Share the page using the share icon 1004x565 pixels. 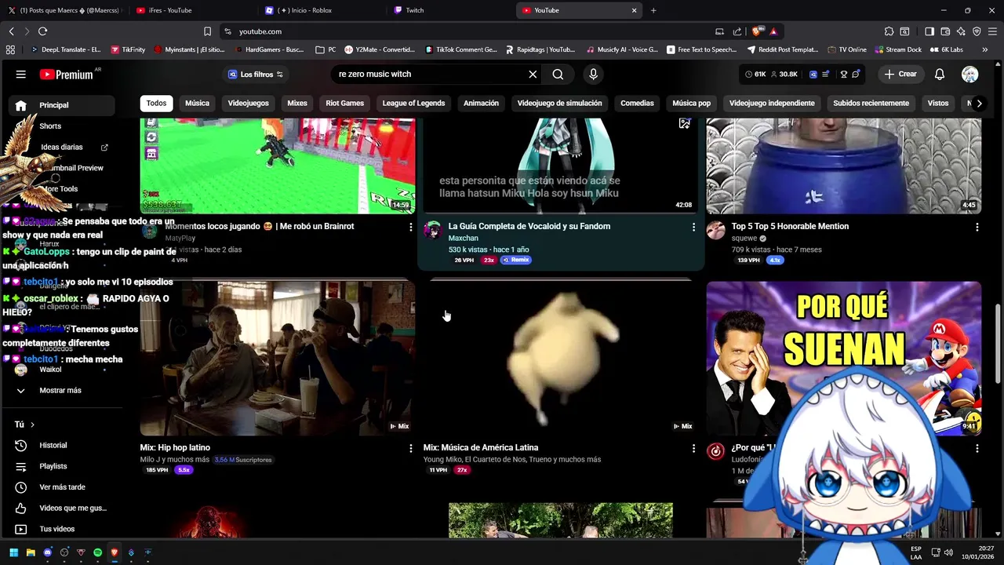point(737,31)
